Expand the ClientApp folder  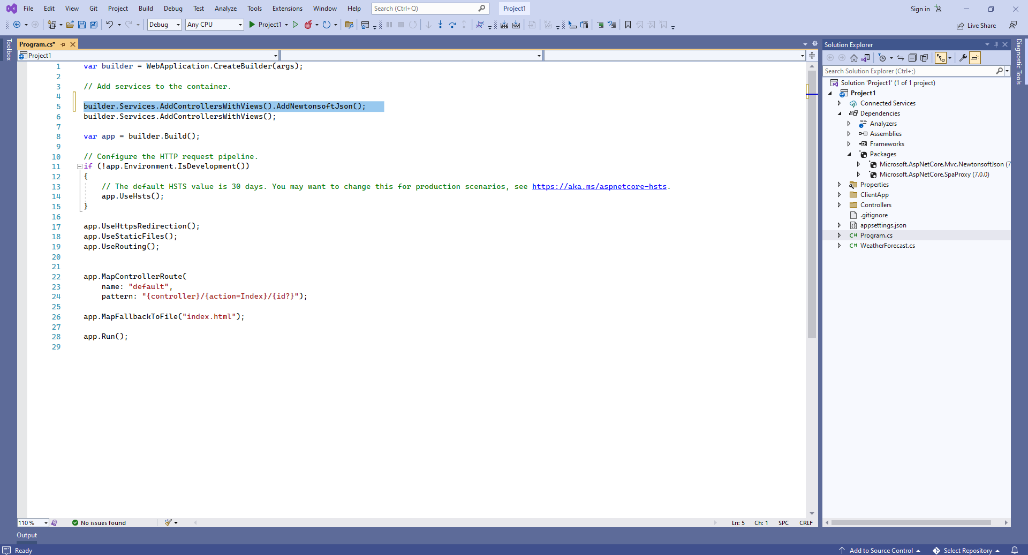point(840,195)
